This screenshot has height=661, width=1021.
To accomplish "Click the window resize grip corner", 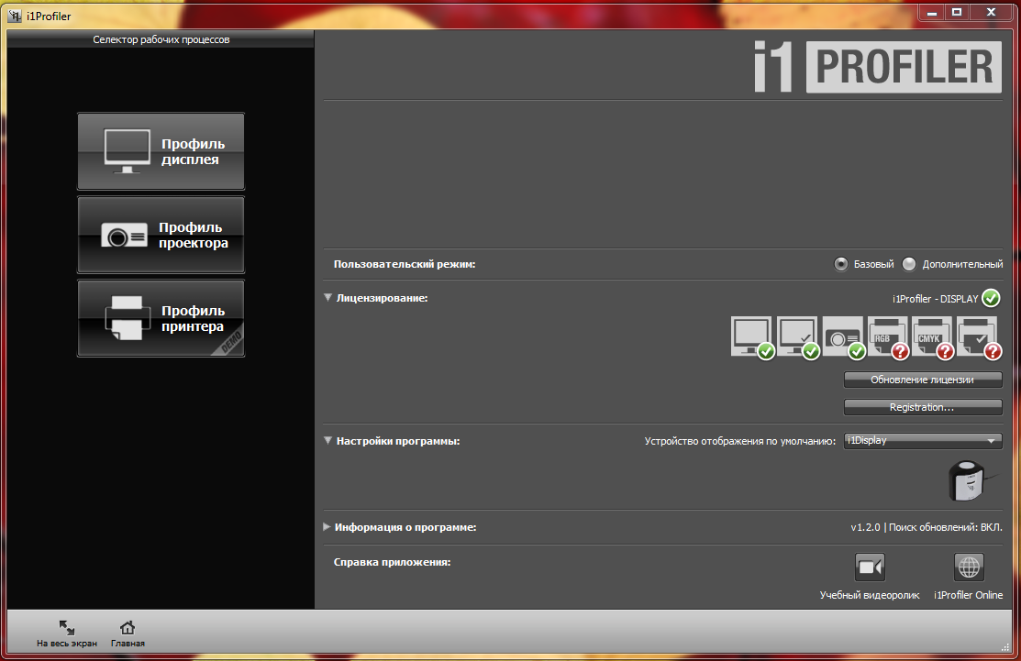I will click(x=1006, y=647).
